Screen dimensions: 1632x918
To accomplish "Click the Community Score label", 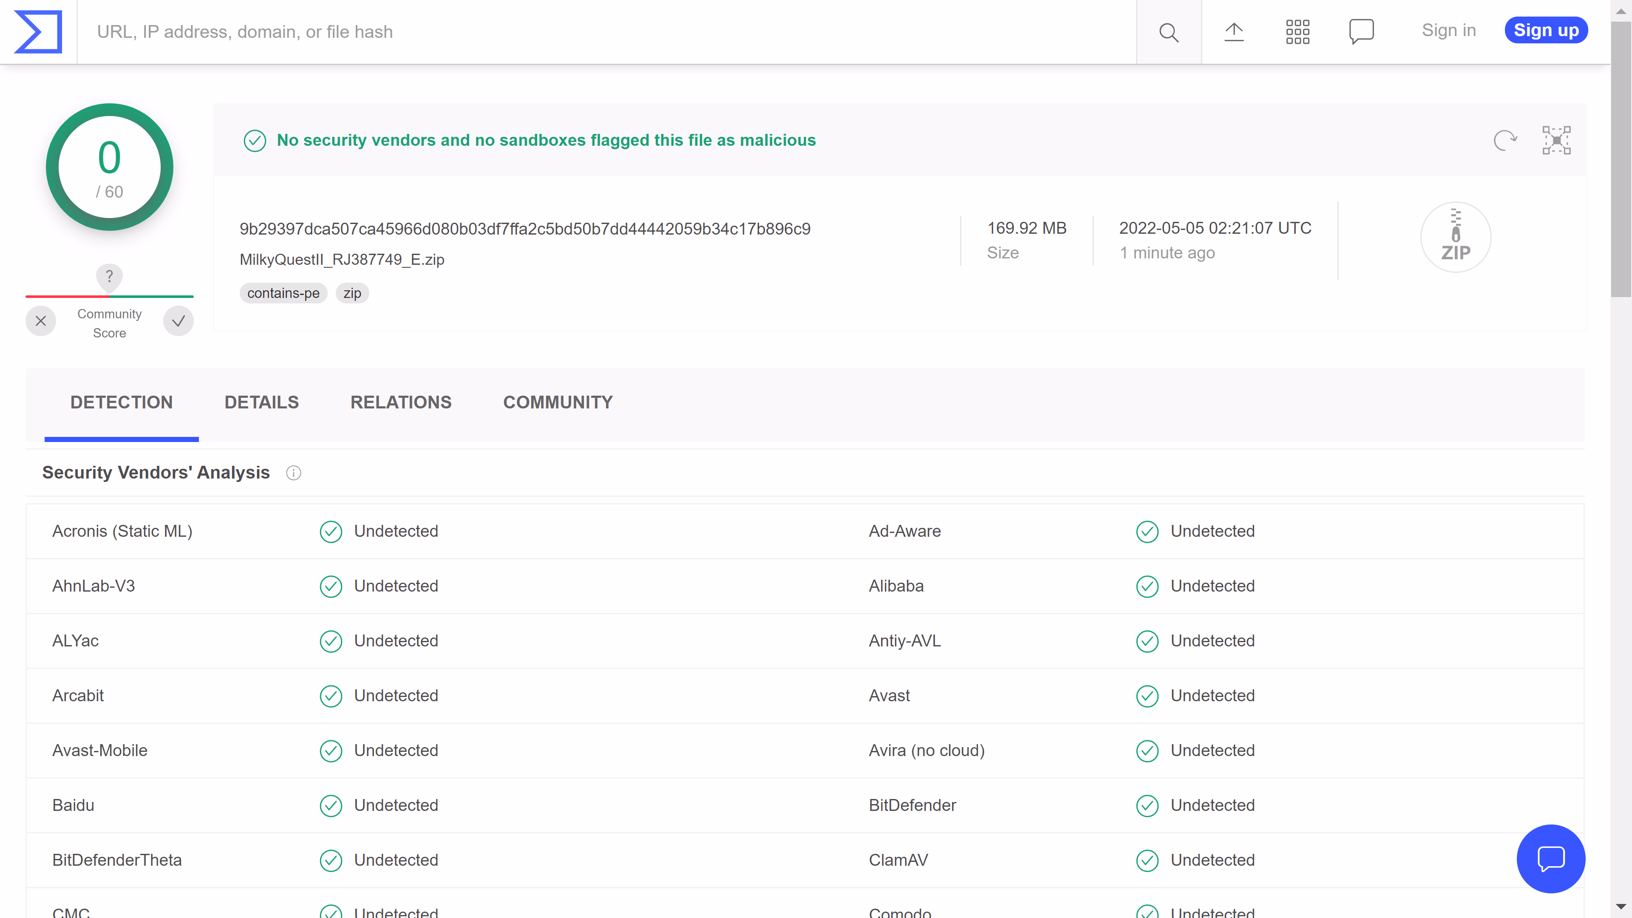I will coord(110,323).
